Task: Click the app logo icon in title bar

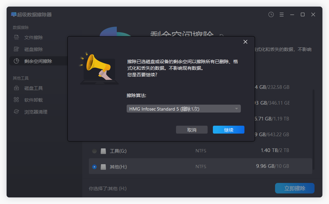Action: [13, 14]
